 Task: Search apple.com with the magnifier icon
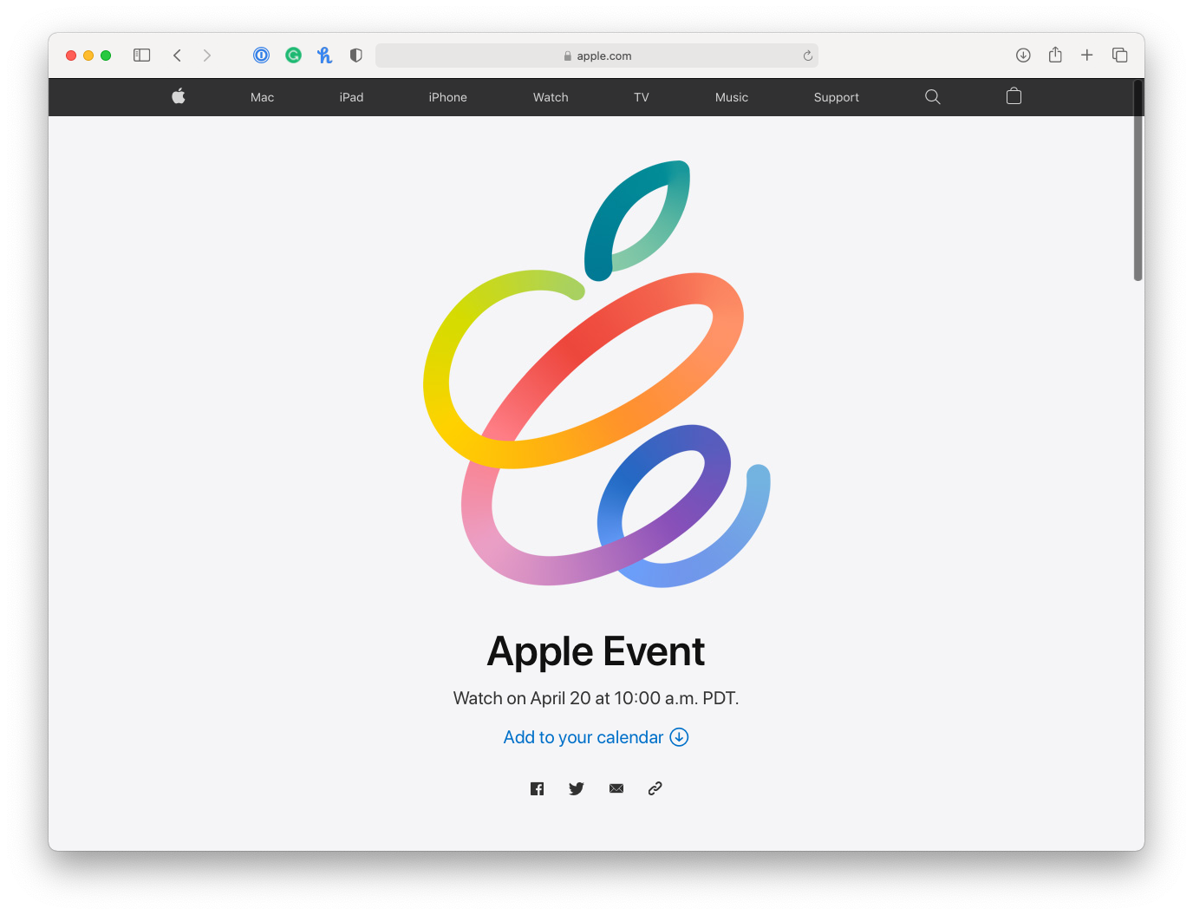(x=933, y=97)
